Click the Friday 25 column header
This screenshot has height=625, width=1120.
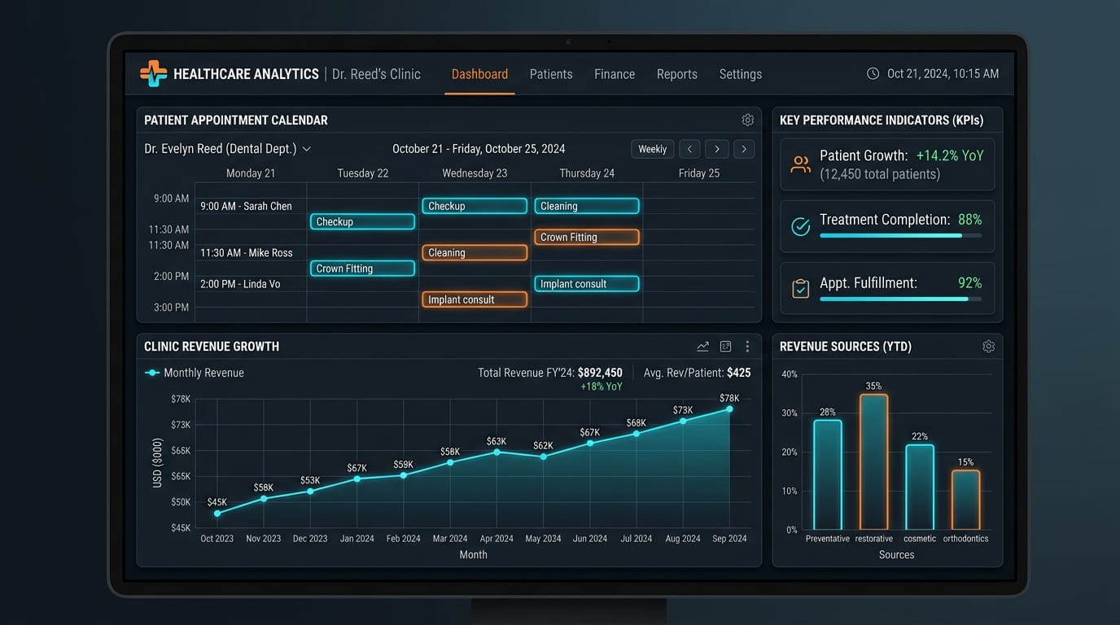tap(698, 173)
